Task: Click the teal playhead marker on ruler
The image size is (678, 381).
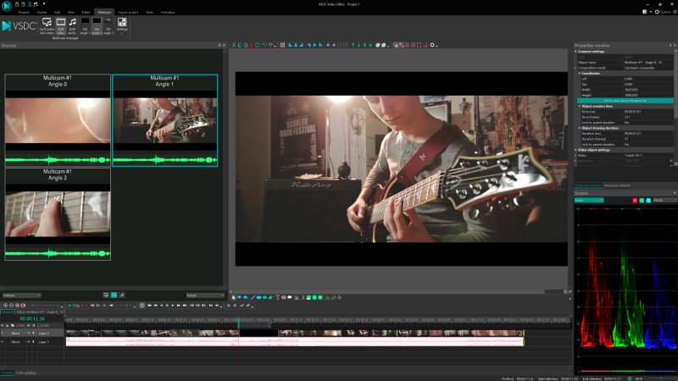Action: point(238,320)
